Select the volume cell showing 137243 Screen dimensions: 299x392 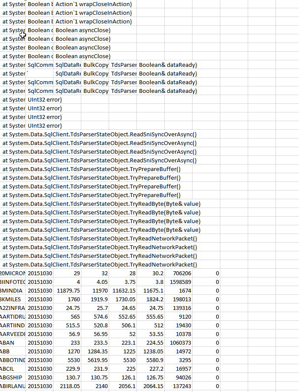[x=179, y=386]
